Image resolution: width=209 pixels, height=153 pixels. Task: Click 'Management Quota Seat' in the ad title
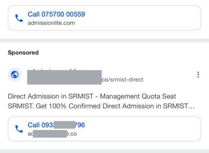point(138,96)
